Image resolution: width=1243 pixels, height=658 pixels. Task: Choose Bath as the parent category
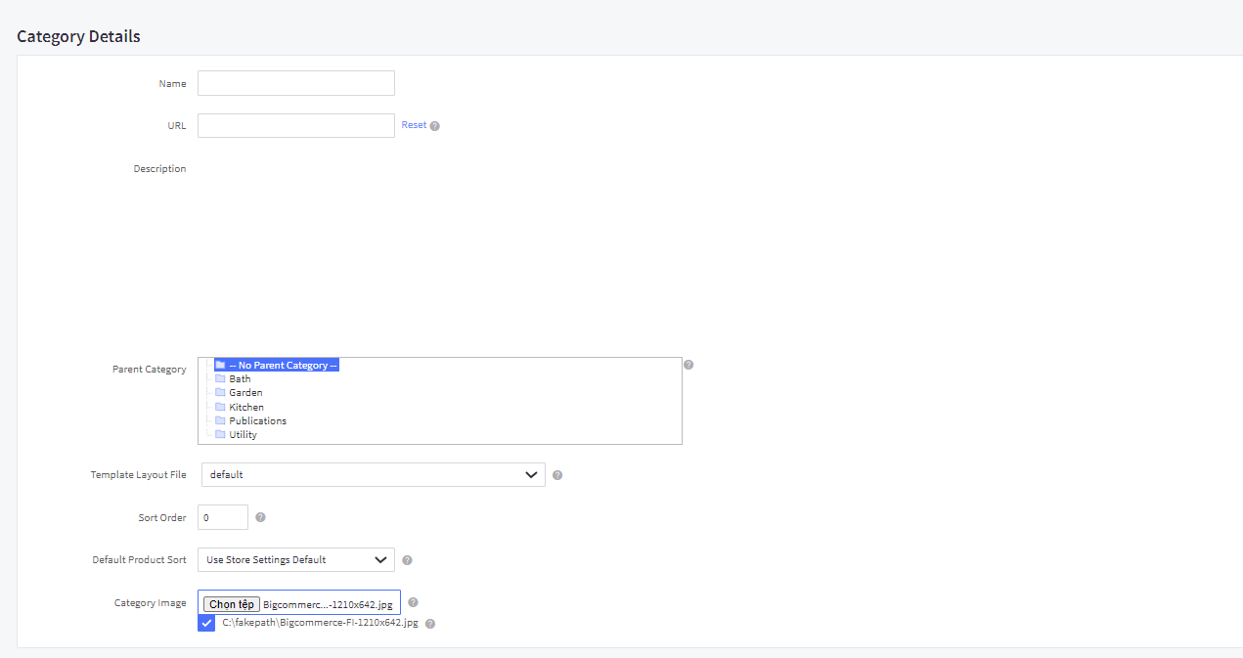tap(240, 378)
